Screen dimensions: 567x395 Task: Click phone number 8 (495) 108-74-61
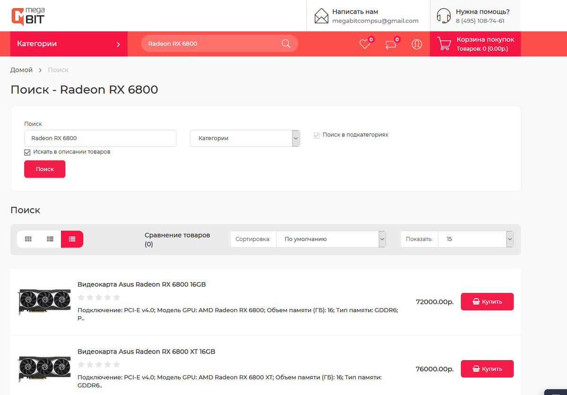pyautogui.click(x=480, y=21)
